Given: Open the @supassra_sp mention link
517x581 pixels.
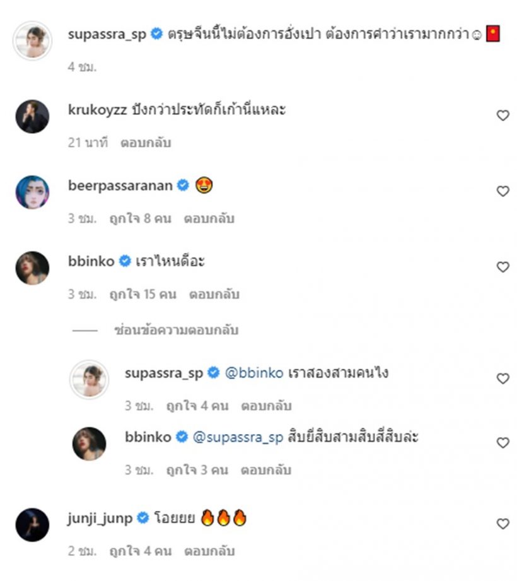Looking at the screenshot, I should tap(238, 437).
